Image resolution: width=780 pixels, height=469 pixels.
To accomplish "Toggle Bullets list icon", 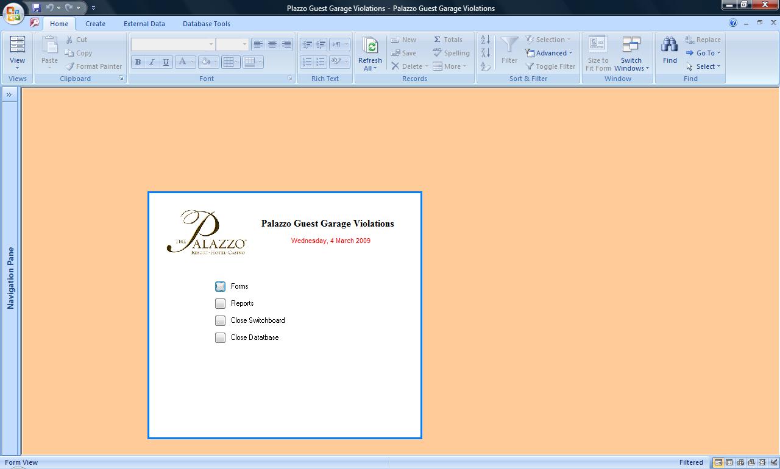I will [321, 62].
